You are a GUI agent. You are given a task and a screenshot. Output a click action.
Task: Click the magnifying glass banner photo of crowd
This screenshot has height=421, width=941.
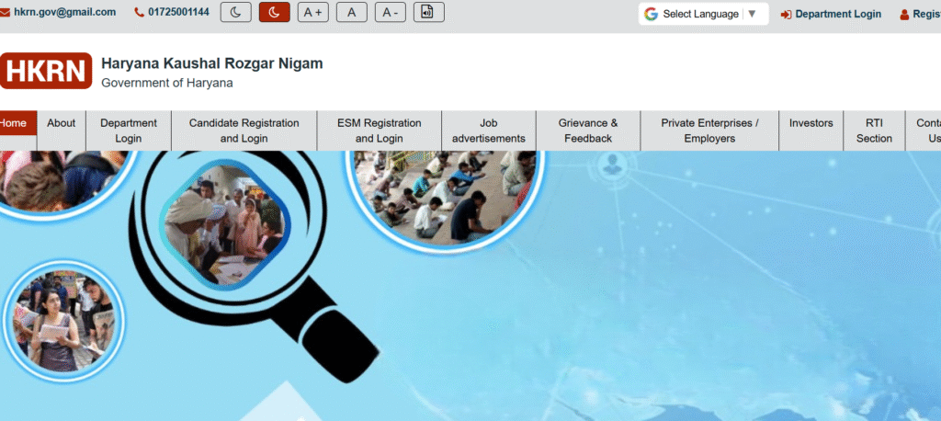point(225,224)
